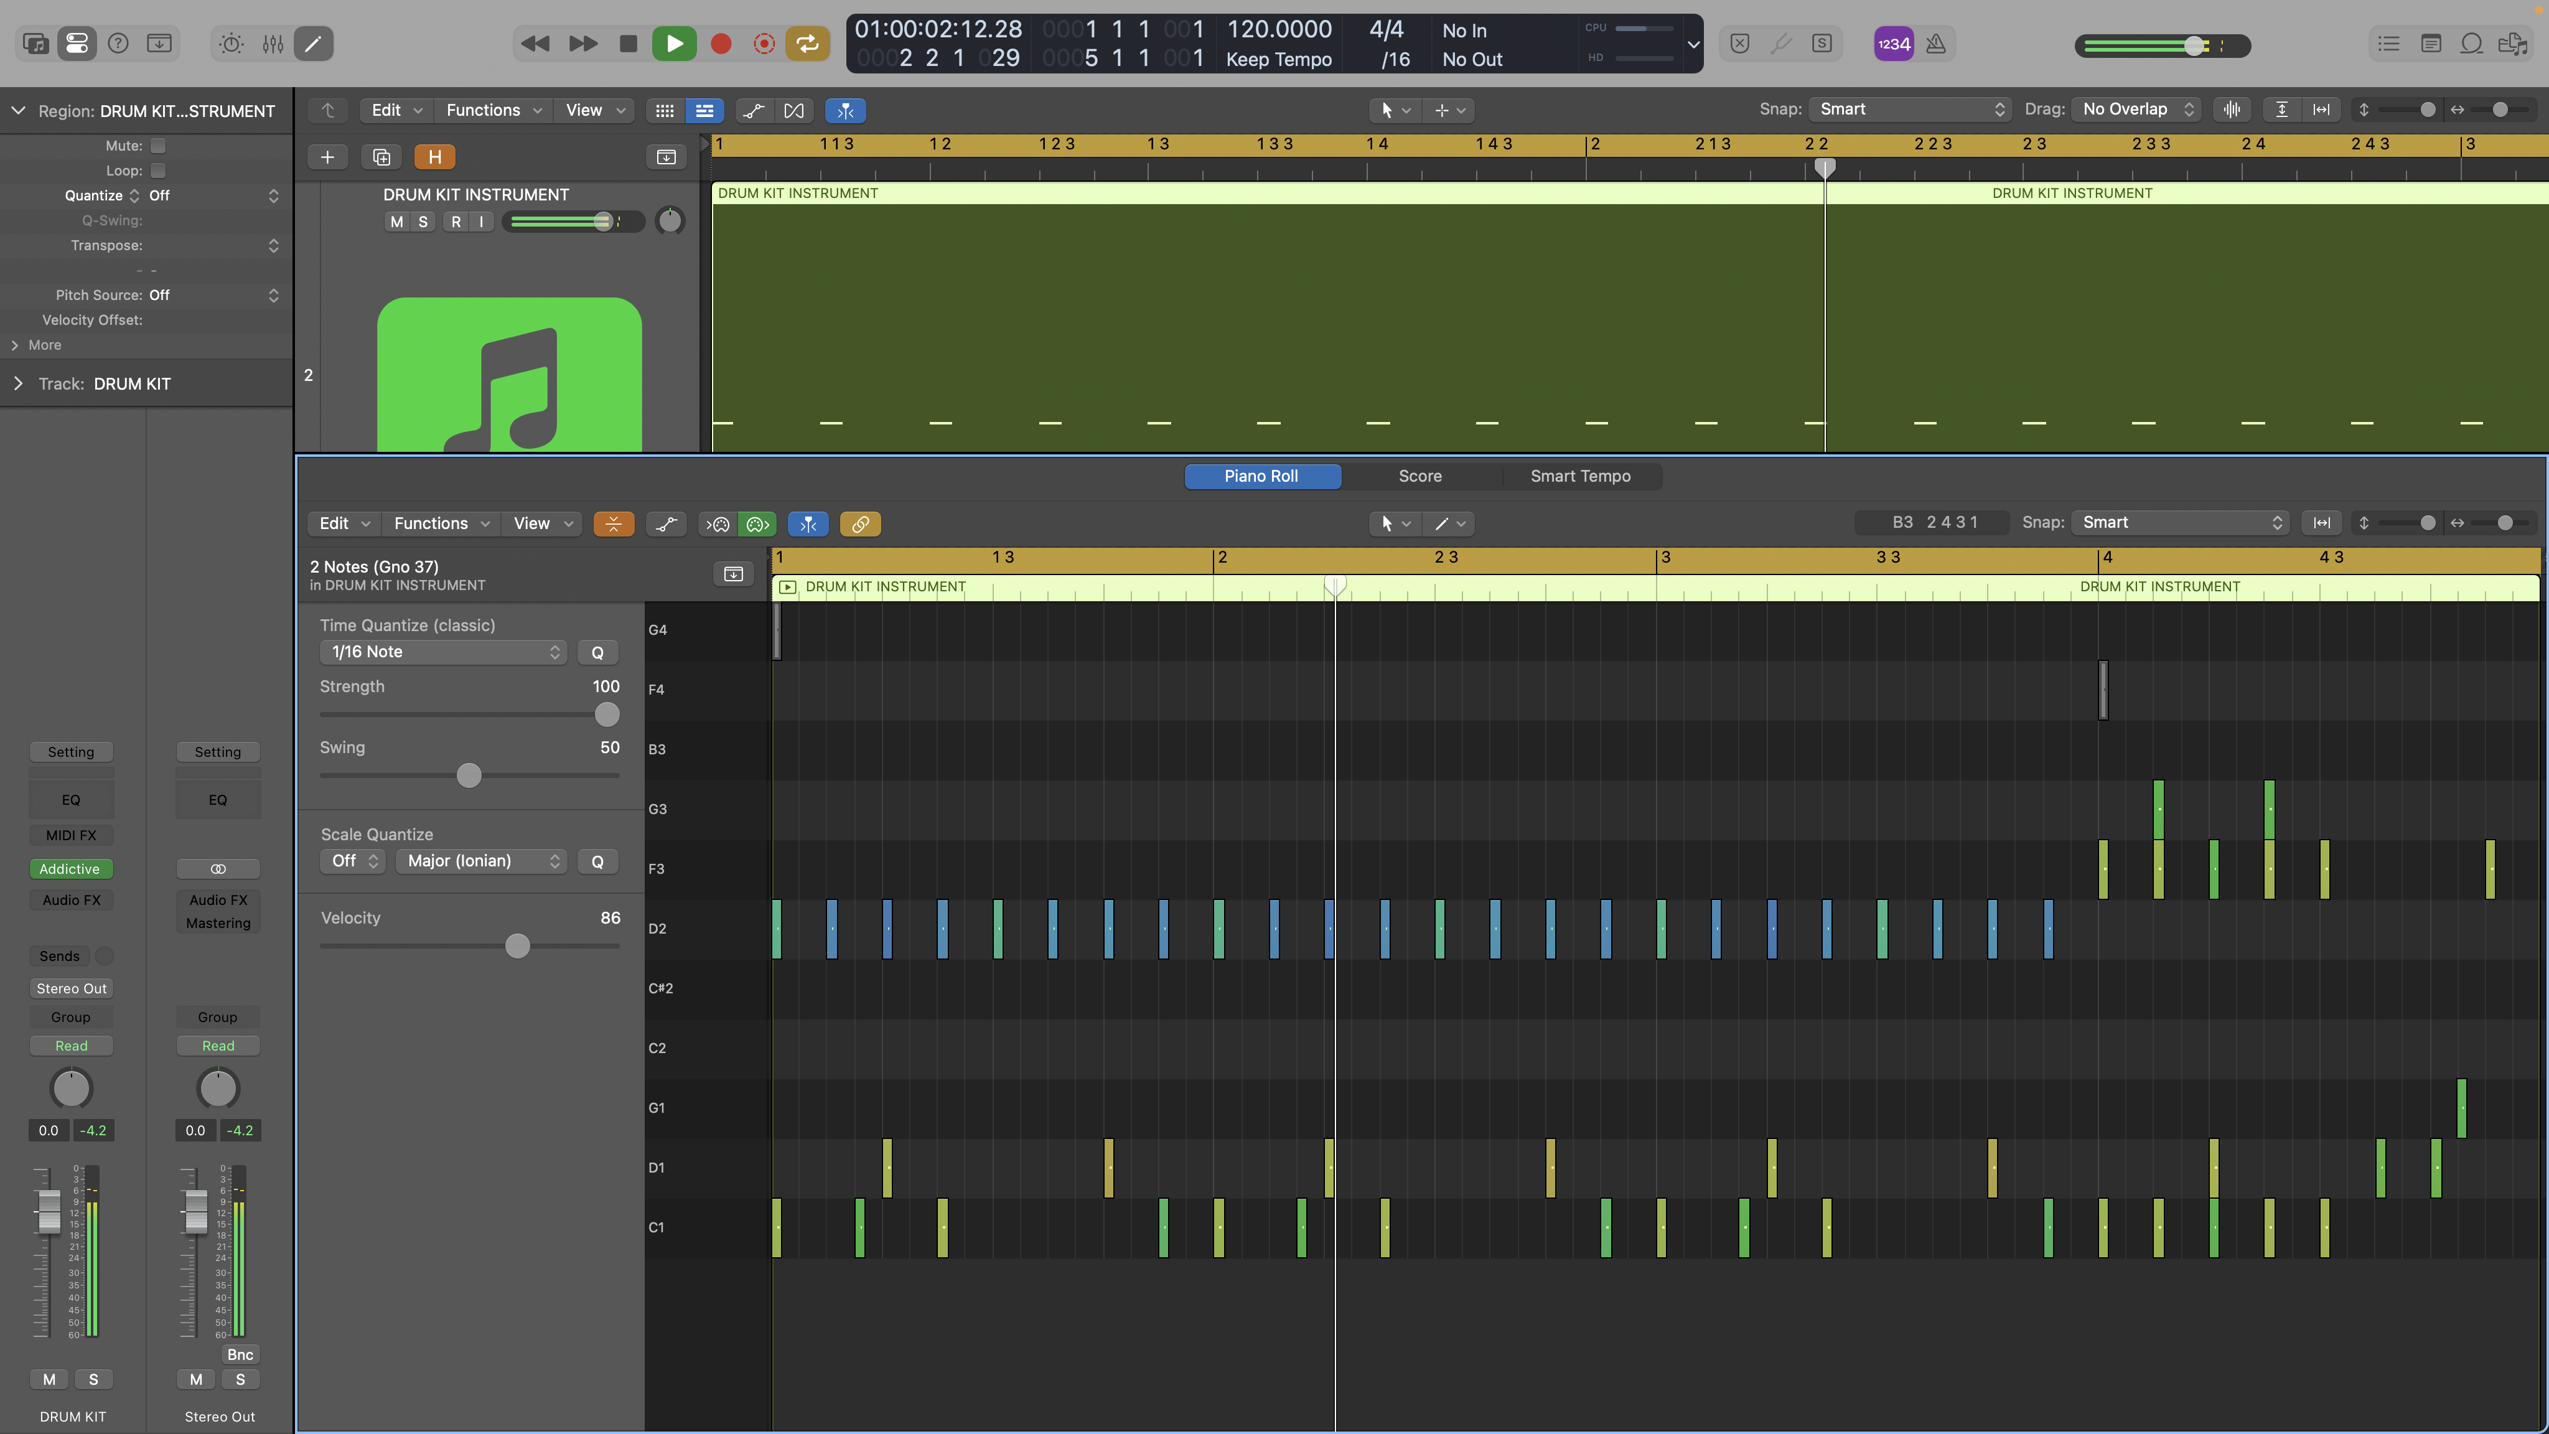Open the Tracks area View menu
Screen dimensions: 2549x1434
(x=595, y=110)
